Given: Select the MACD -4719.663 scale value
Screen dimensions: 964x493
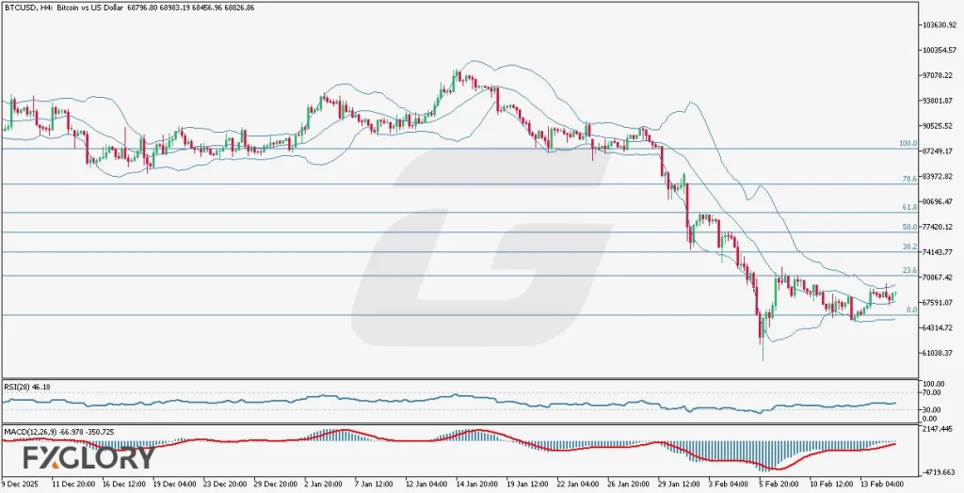Looking at the screenshot, I should click(x=938, y=472).
